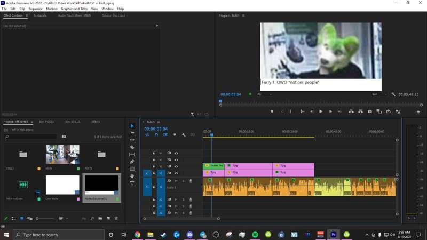Toggle Snap in timeline (magnet icon)
427x240 pixels.
156,135
